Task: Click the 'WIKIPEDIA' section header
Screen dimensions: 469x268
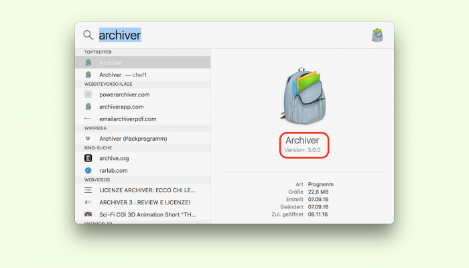Action: 95,128
